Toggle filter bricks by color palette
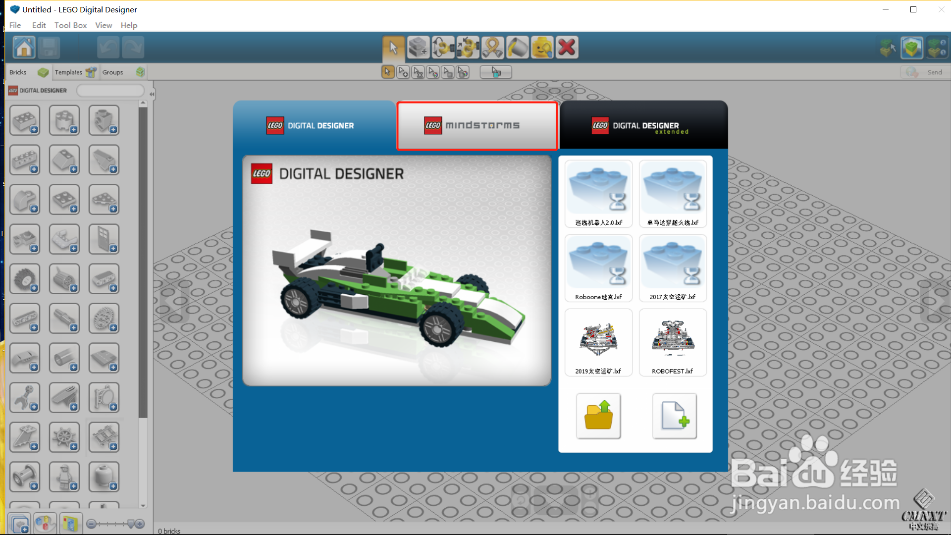This screenshot has width=951, height=535. pyautogui.click(x=45, y=524)
